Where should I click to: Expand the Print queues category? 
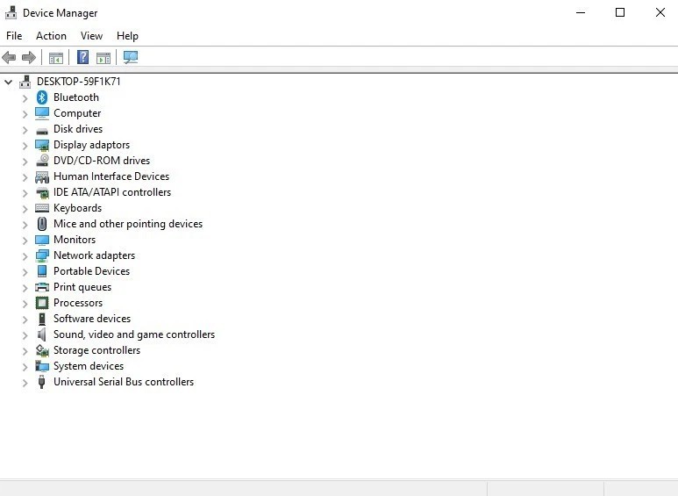coord(25,288)
